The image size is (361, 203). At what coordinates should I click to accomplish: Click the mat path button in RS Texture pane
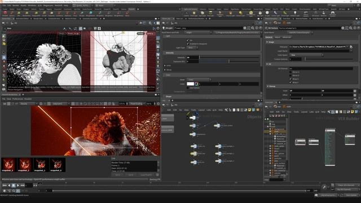coord(277,23)
